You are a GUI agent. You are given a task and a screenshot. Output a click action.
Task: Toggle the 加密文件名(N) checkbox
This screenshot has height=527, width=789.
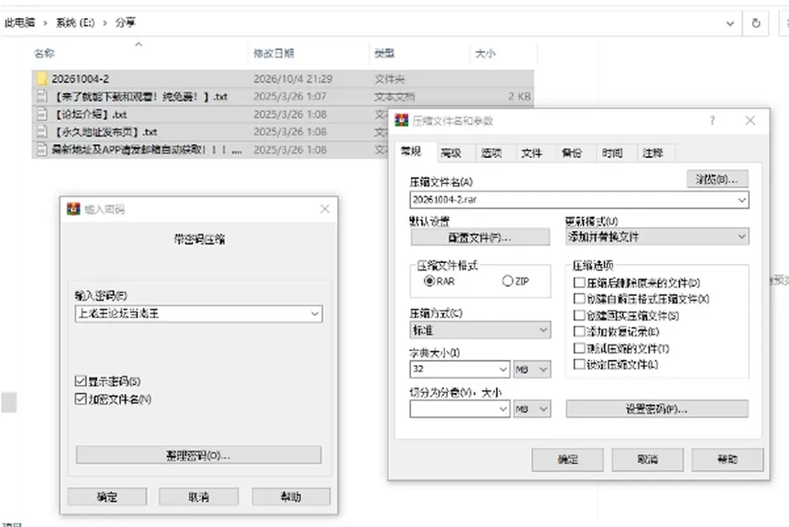81,399
